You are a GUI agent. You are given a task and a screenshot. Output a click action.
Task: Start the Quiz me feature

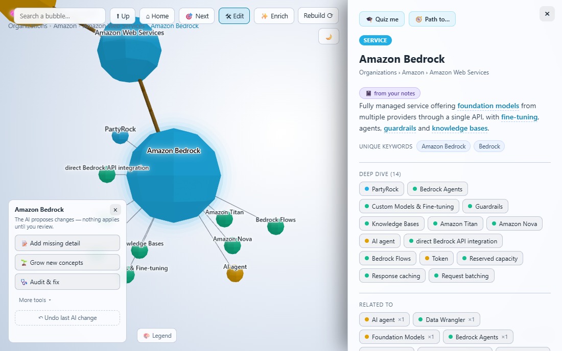click(x=382, y=19)
